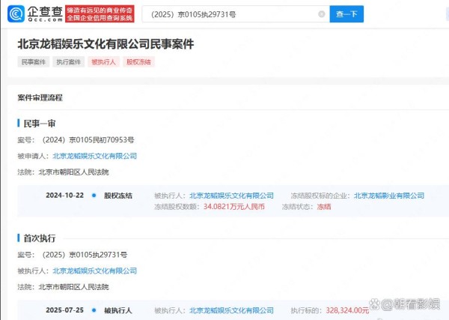Click the 2024-10-22 date entry
The image size is (449, 320).
(x=64, y=196)
